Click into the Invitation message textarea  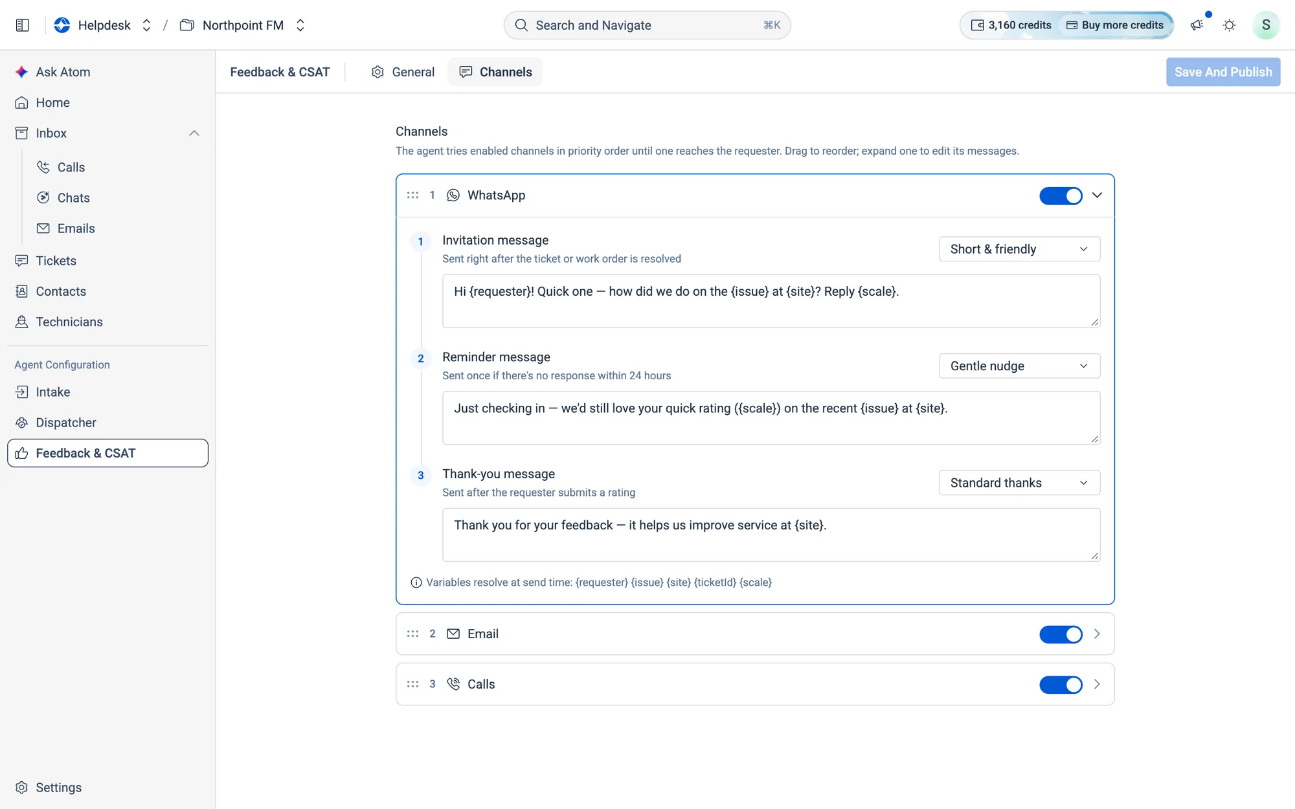point(771,301)
